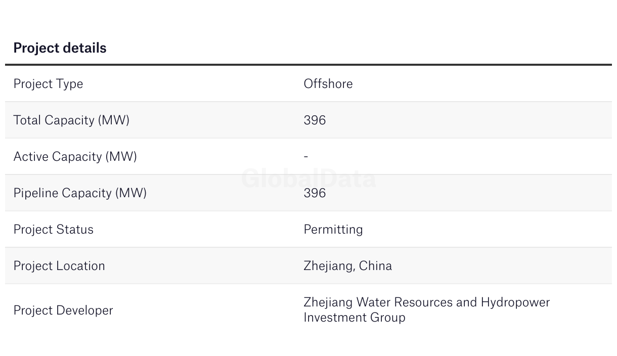Click the dash value for Active Capacity
This screenshot has width=617, height=356.
click(306, 156)
